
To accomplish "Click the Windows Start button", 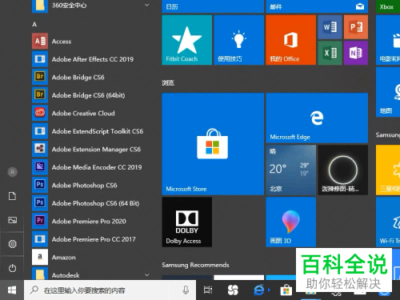I will tap(12, 290).
